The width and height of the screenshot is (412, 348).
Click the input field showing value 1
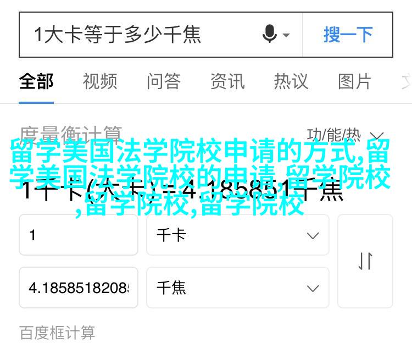click(79, 235)
